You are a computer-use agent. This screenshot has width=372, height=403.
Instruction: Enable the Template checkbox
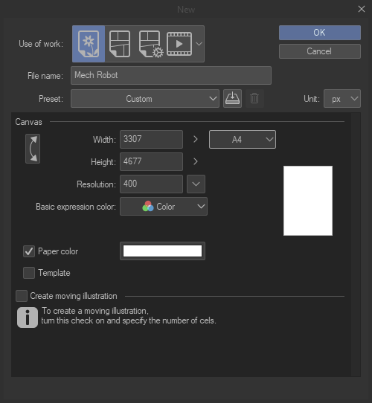[29, 273]
